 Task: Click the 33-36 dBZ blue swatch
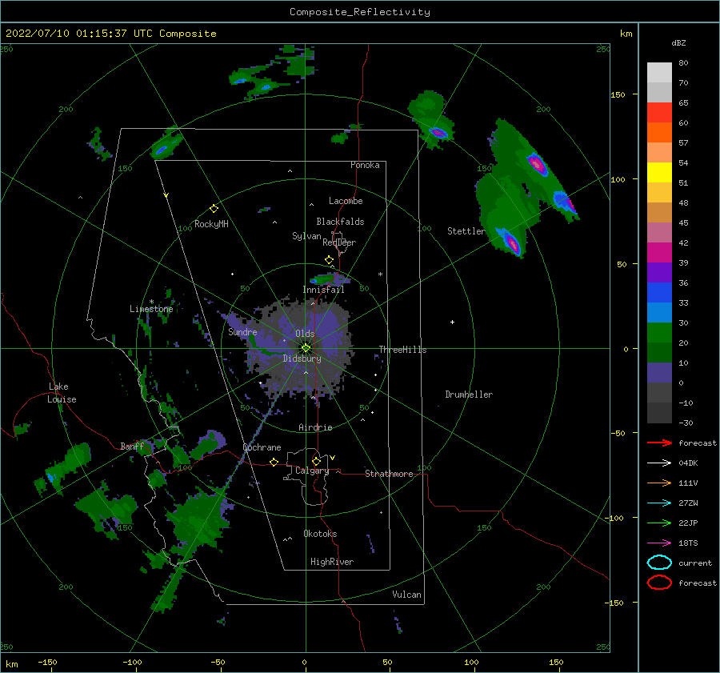[659, 293]
